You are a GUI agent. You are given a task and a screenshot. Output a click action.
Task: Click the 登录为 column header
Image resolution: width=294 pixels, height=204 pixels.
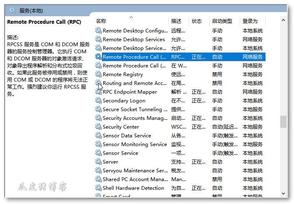point(250,21)
